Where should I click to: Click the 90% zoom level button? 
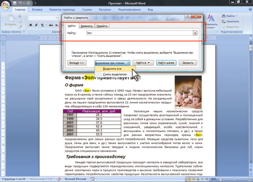(214, 179)
